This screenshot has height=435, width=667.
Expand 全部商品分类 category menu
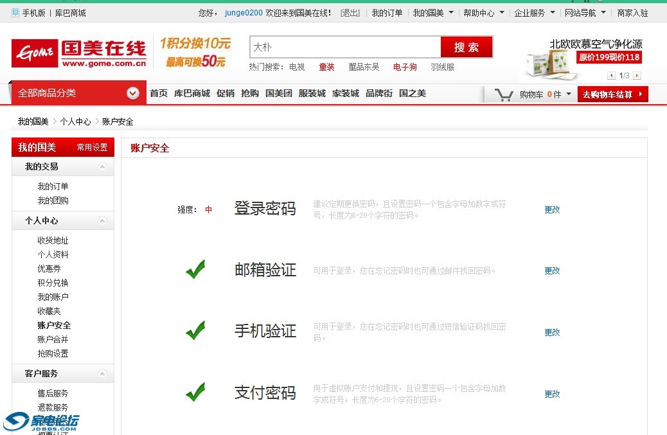tap(133, 93)
